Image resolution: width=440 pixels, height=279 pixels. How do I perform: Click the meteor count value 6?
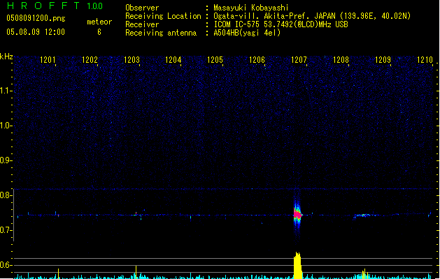click(x=99, y=32)
